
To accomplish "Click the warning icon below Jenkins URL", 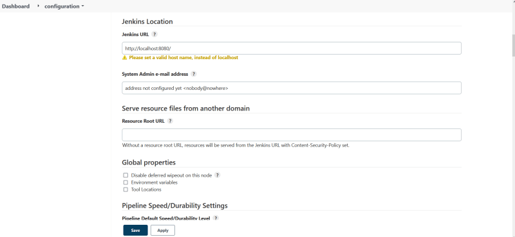I will 124,57.
